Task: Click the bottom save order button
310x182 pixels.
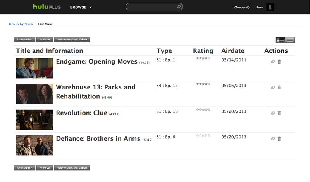Action: (x=24, y=168)
